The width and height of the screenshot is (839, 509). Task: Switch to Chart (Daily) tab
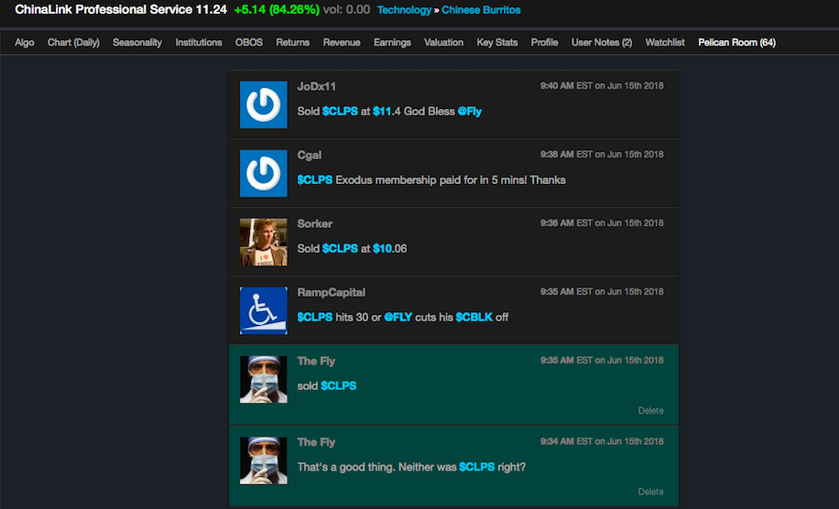pos(73,42)
